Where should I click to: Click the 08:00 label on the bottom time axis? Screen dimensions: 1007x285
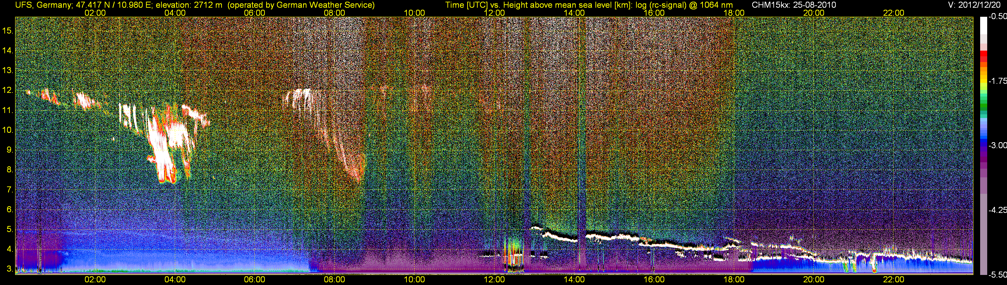point(335,280)
